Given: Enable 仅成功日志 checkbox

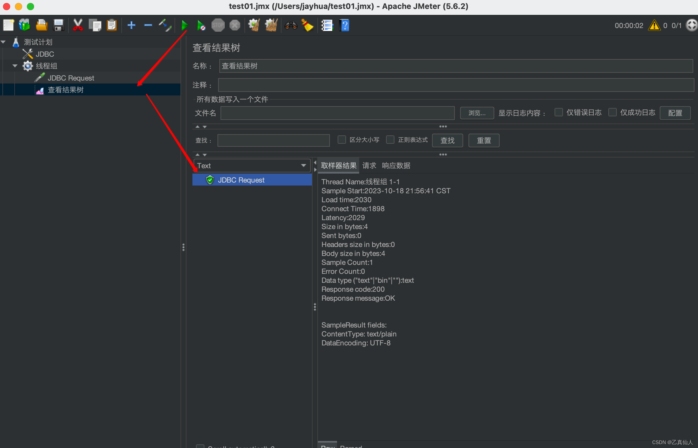Looking at the screenshot, I should (612, 112).
